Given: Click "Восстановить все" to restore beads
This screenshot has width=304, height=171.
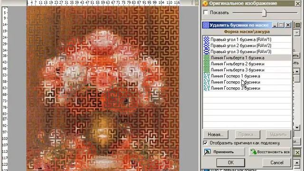Looking at the screenshot, I should click(x=270, y=152).
